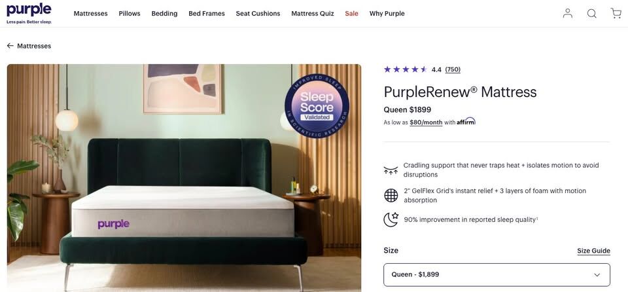Click the moon and star sleep icon

tap(391, 219)
